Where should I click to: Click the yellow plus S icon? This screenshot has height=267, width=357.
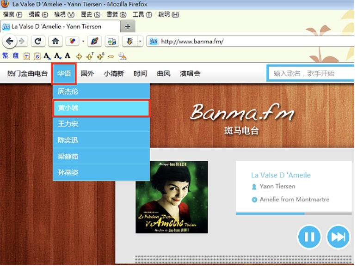click(x=100, y=56)
